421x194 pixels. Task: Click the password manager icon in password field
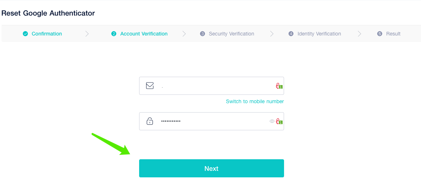[279, 122]
